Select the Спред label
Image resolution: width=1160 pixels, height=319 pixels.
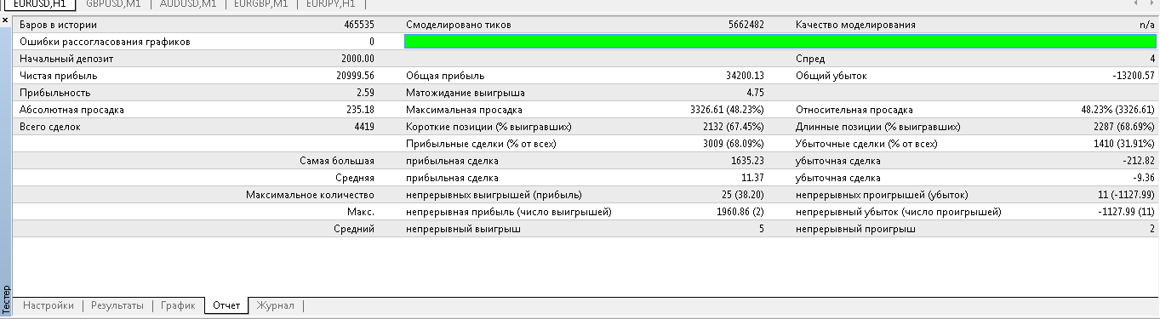point(810,59)
